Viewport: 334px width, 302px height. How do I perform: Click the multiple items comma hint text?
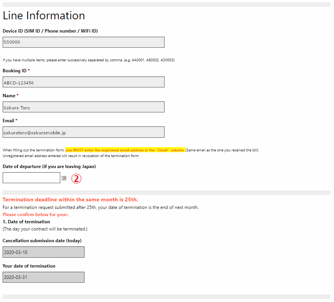89,60
